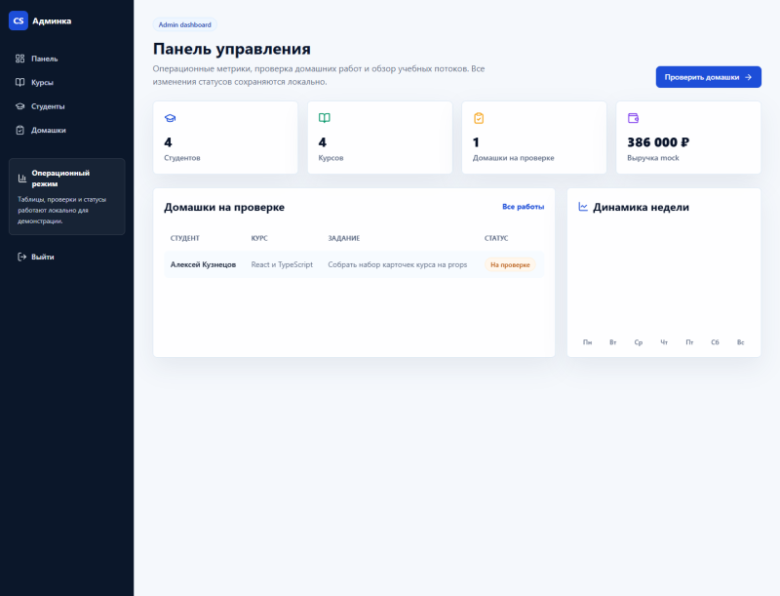
Task: Click the Выручка mock label
Action: point(652,158)
